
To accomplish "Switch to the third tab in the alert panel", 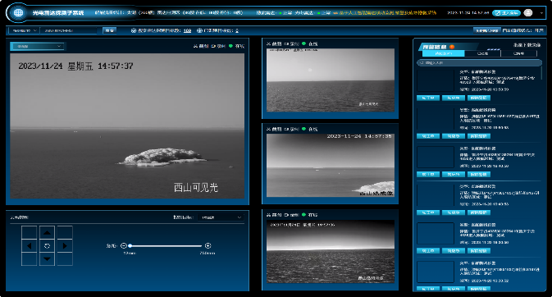I will pyautogui.click(x=518, y=53).
